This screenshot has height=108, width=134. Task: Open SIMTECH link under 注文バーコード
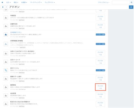coord(22,64)
